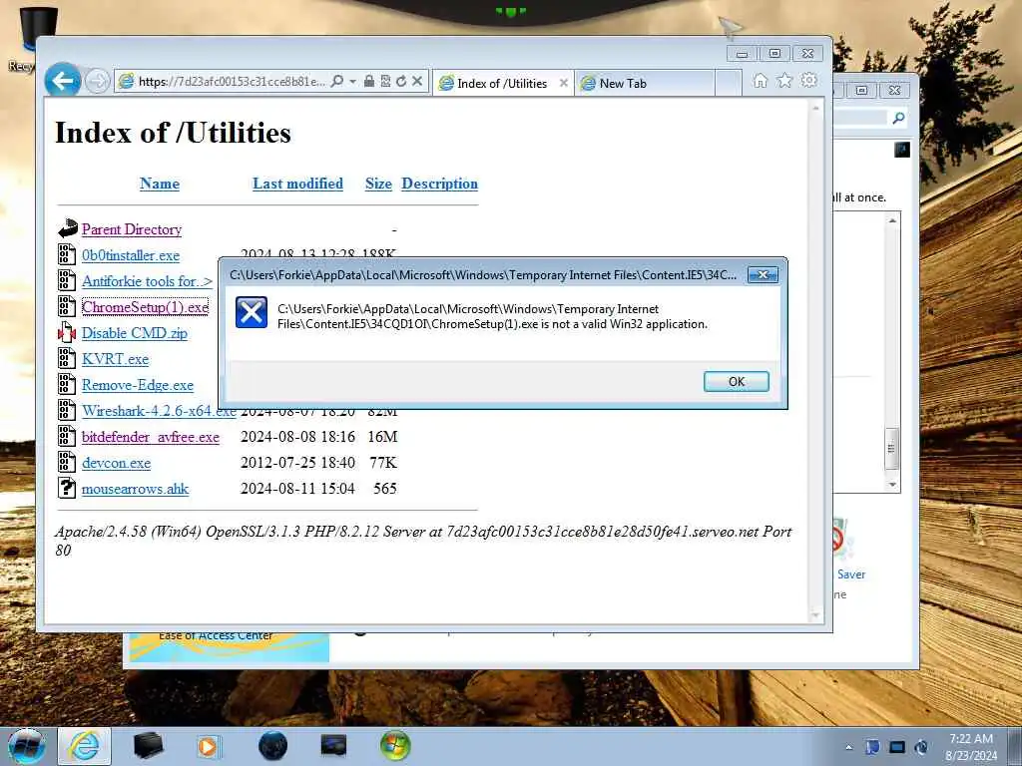Viewport: 1022px width, 766px height.
Task: Open a blank new tab button
Action: click(x=729, y=84)
